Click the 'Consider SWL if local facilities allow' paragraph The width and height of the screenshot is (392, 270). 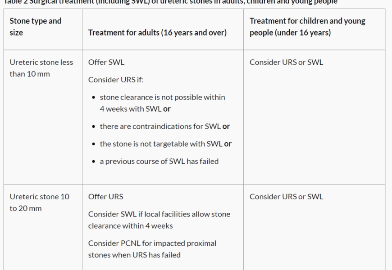point(159,220)
